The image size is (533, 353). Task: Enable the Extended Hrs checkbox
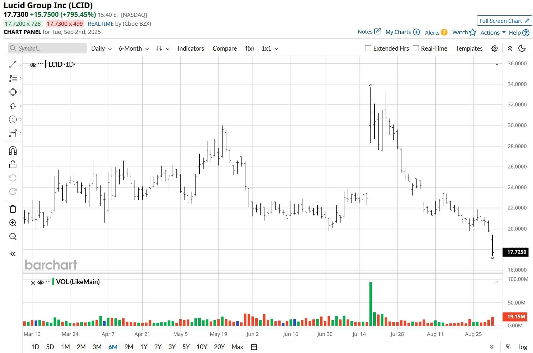[368, 48]
